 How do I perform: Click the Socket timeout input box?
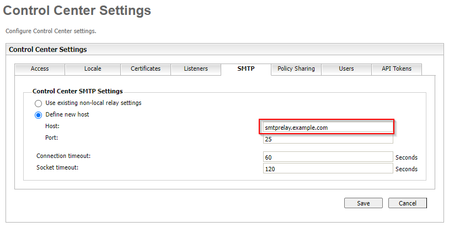point(328,169)
